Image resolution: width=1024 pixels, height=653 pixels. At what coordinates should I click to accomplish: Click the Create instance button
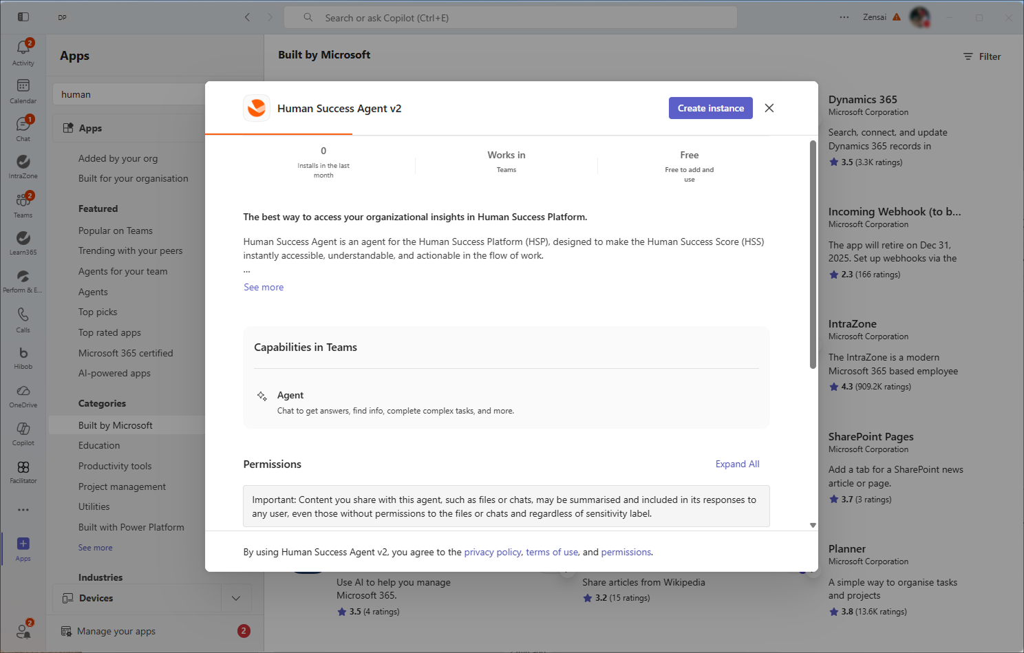(710, 108)
